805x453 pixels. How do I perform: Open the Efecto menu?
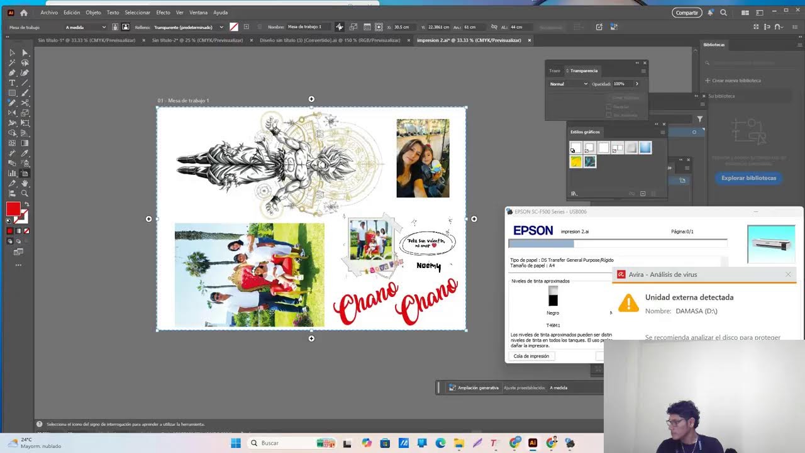tap(163, 13)
